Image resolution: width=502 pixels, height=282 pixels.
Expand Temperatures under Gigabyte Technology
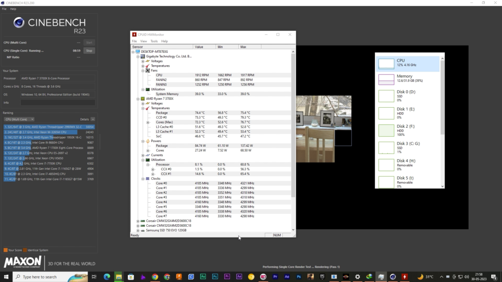[x=143, y=66]
